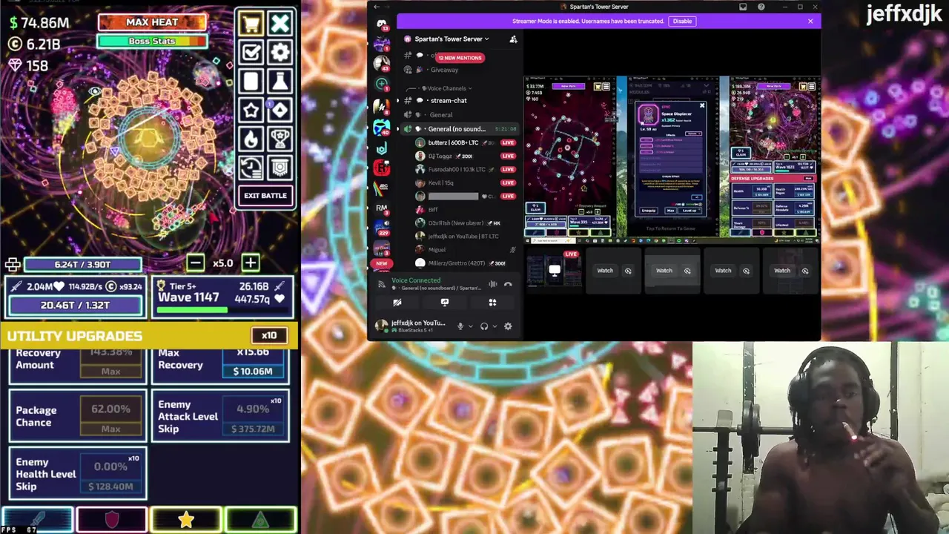949x534 pixels.
Task: Open the missions checklist icon
Action: pyautogui.click(x=251, y=53)
